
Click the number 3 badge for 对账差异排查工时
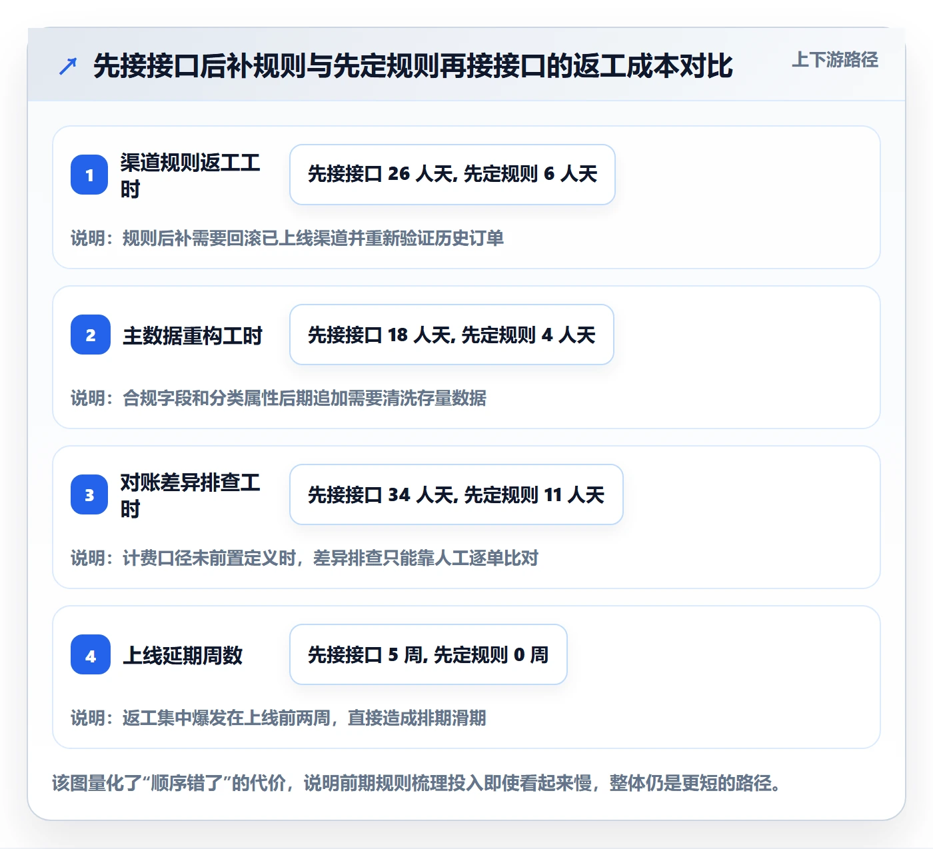pyautogui.click(x=89, y=494)
